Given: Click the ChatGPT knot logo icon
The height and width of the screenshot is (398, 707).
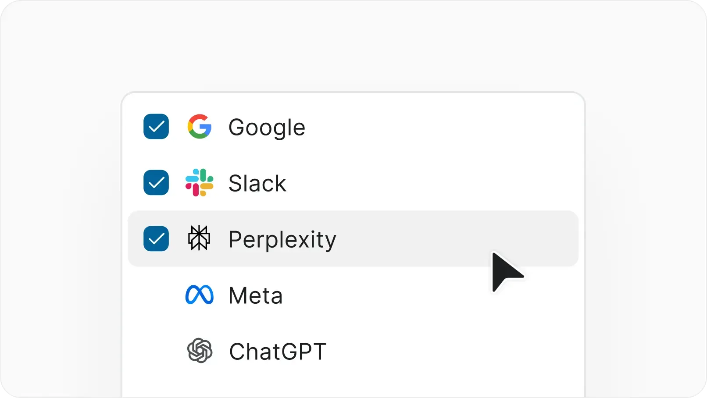Looking at the screenshot, I should 200,351.
